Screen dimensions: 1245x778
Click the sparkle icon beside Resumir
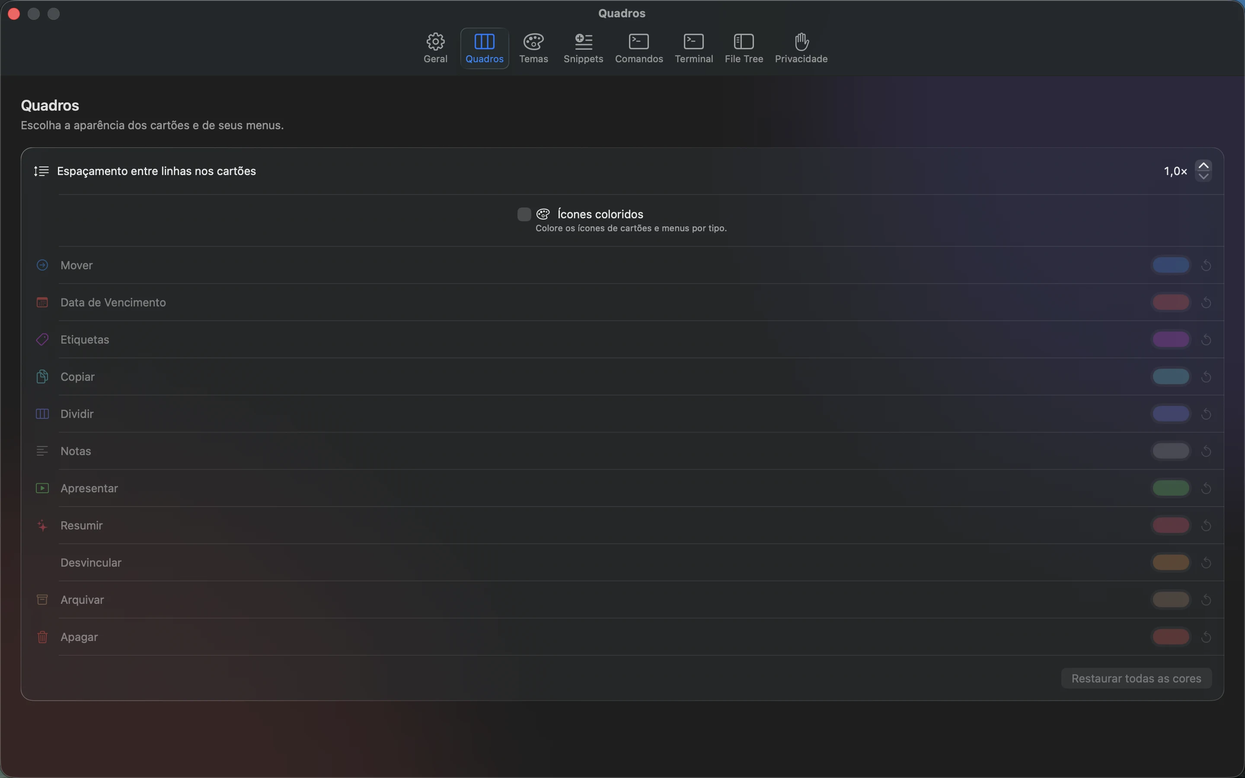42,525
